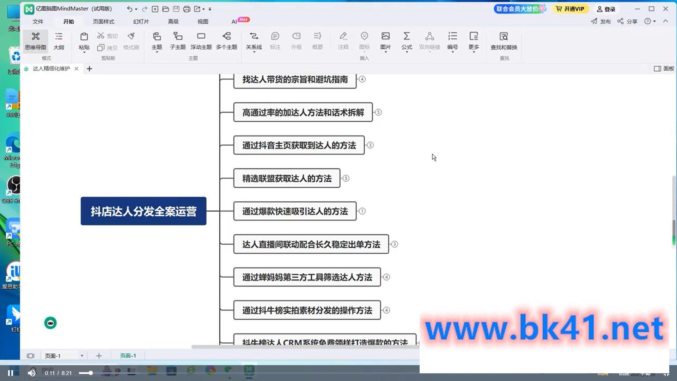Insert a note (注释)
The image size is (677, 381).
click(x=343, y=41)
